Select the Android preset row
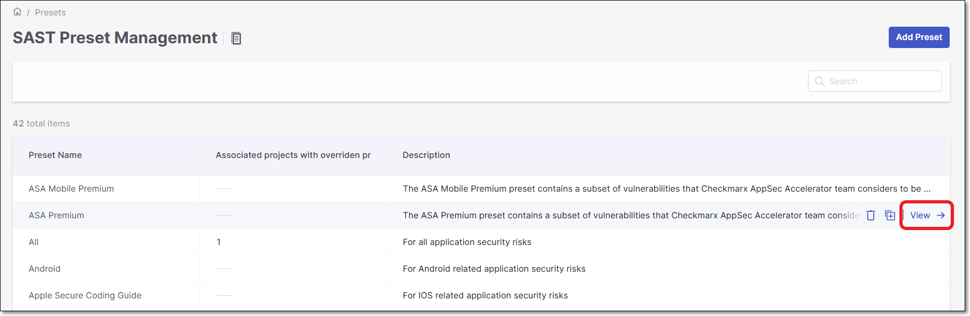Image resolution: width=970 pixels, height=316 pixels. (44, 268)
